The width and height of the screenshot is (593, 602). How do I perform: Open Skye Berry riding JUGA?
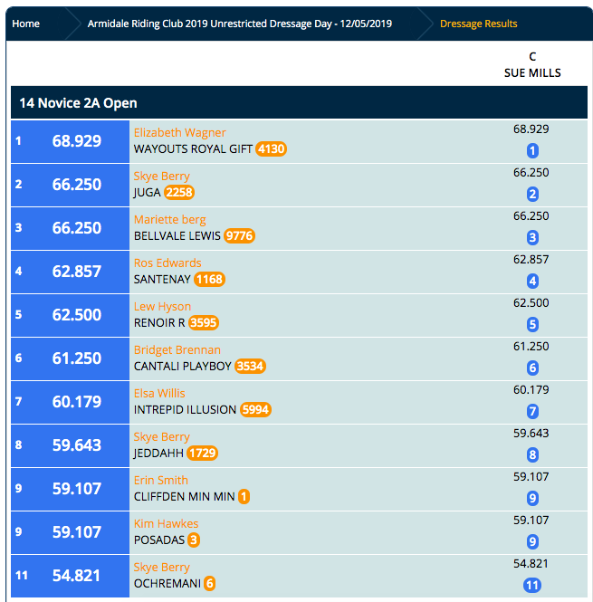click(x=162, y=177)
